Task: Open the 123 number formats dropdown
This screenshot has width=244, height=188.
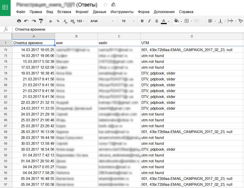Action: coord(80,21)
